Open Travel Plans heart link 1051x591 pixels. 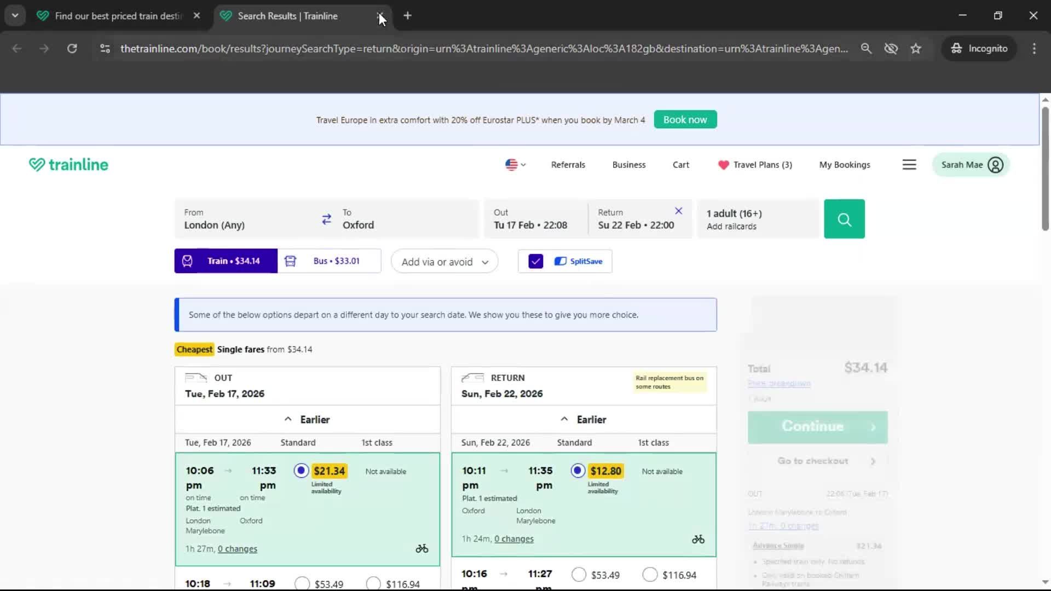(x=755, y=165)
